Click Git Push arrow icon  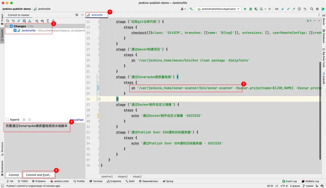[294, 9]
